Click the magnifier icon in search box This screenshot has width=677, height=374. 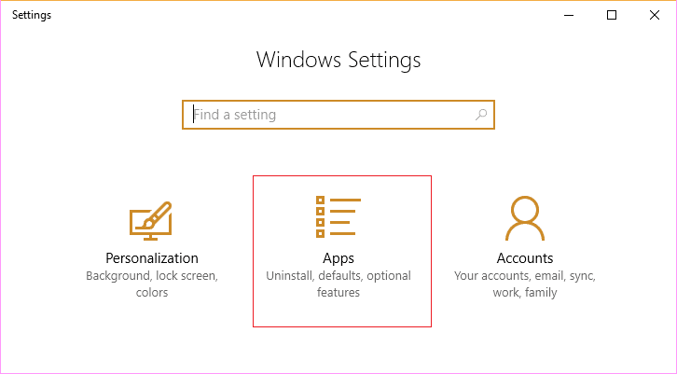pyautogui.click(x=481, y=115)
